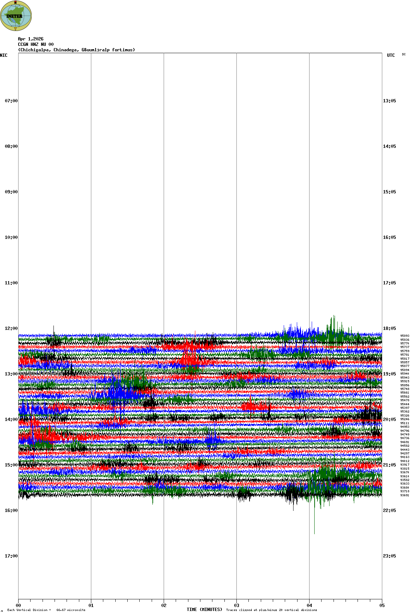This screenshot has height=615, width=411.
Task: Click the 05 minute tick label
Action: pos(382,606)
